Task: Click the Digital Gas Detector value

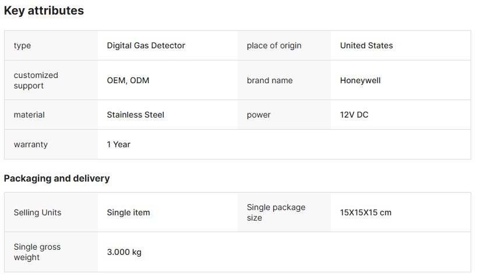Action: point(146,45)
